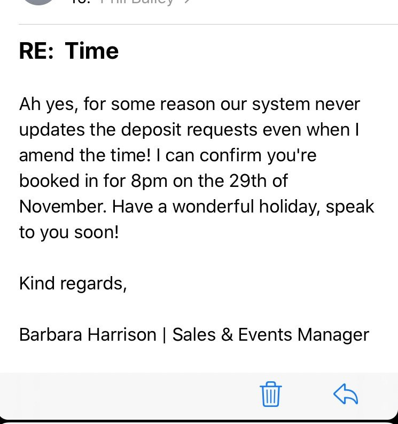Tap the "Kind regards," closing line

(x=73, y=284)
